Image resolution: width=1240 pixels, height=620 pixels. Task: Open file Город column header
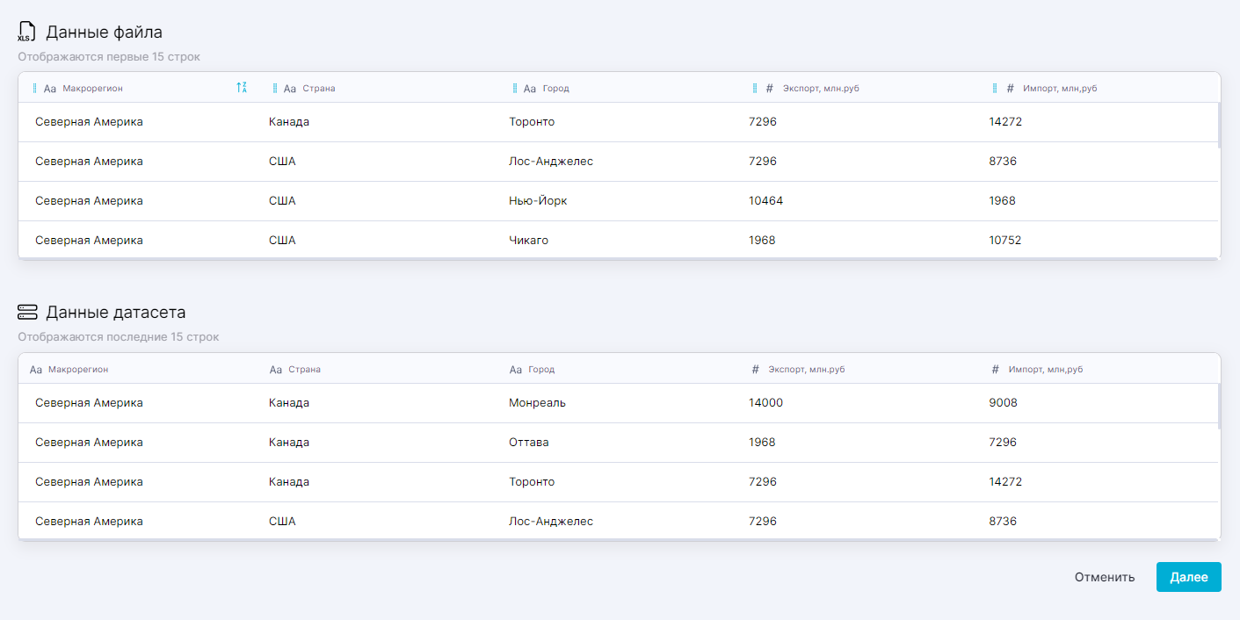pyautogui.click(x=555, y=89)
